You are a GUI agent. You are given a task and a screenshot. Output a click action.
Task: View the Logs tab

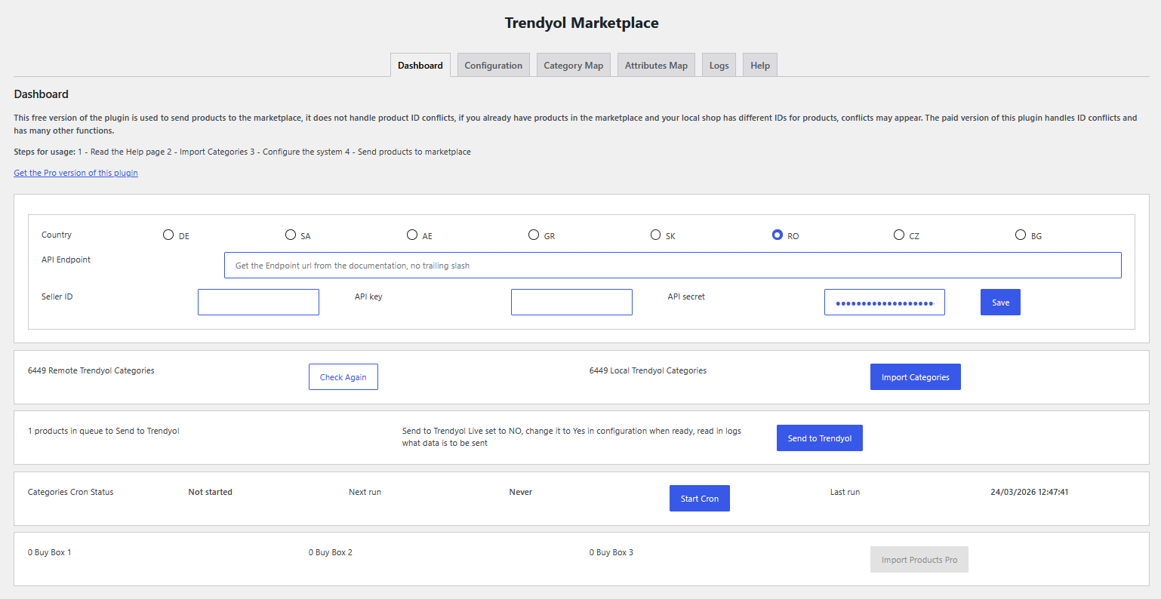(x=719, y=66)
